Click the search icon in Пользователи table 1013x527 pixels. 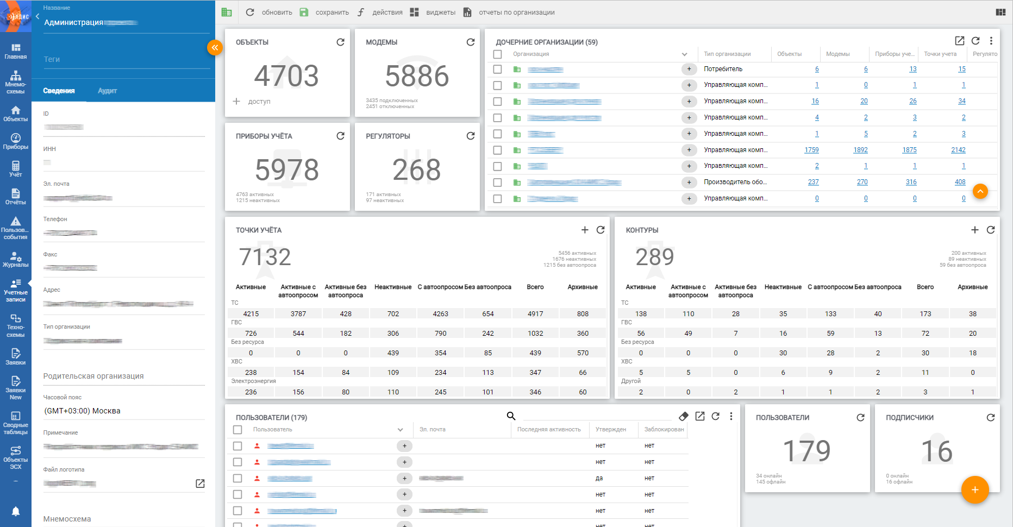511,416
